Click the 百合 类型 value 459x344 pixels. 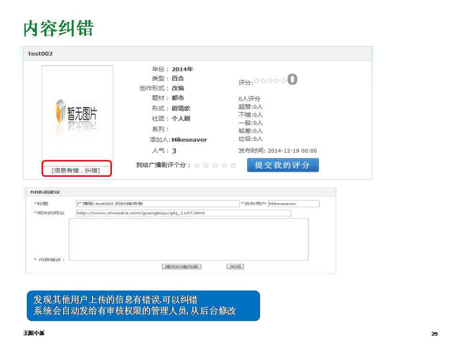pyautogui.click(x=178, y=78)
